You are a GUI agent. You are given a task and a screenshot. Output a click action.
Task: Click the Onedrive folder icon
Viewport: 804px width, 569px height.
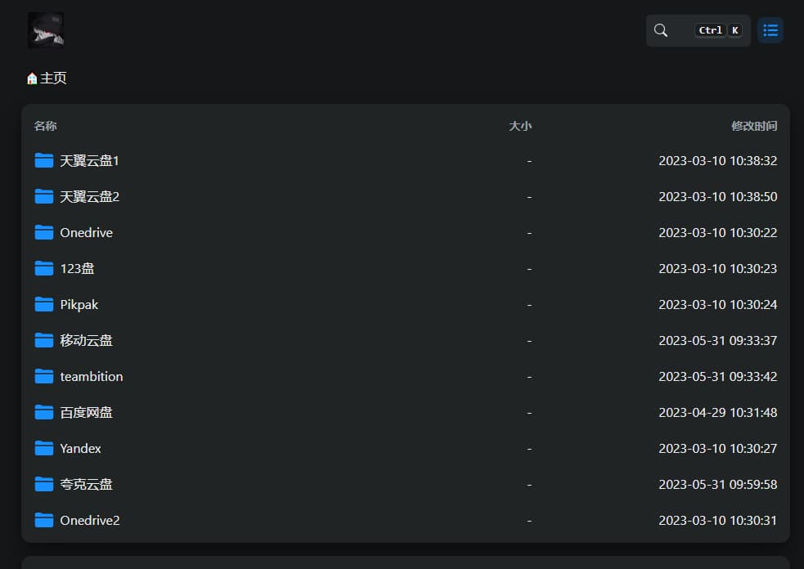[x=44, y=232]
